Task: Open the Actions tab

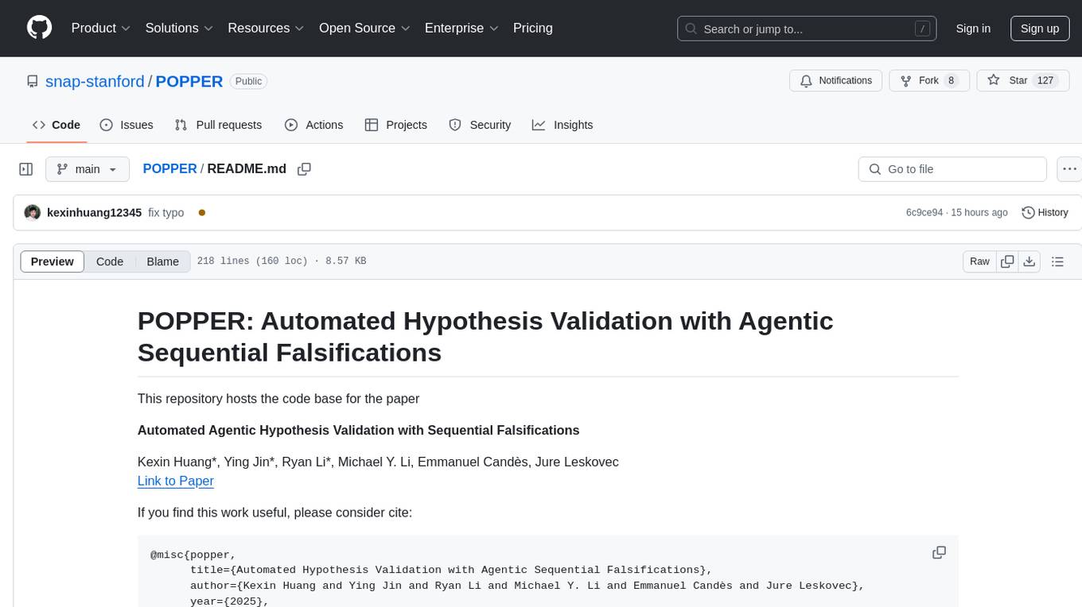Action: [313, 125]
